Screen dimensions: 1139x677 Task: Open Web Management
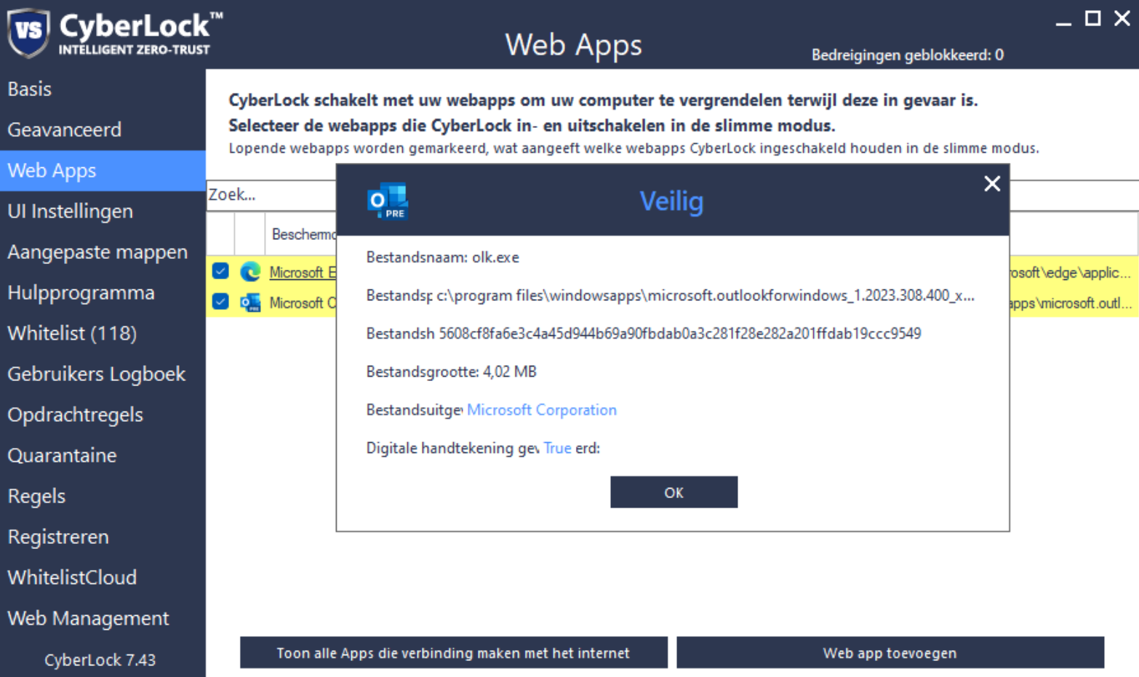[103, 618]
